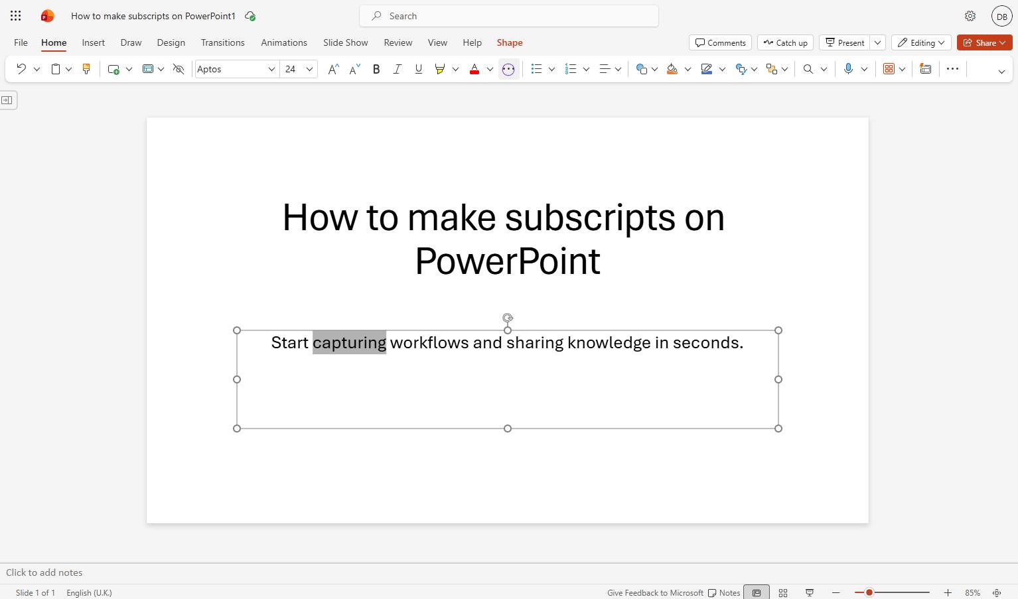The height and width of the screenshot is (599, 1018).
Task: Increase font size with the larger A icon
Action: tap(334, 69)
